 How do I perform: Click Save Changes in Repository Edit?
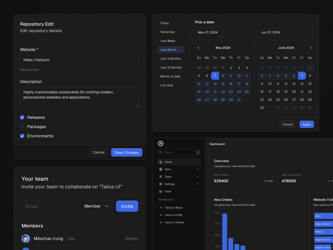pyautogui.click(x=127, y=152)
